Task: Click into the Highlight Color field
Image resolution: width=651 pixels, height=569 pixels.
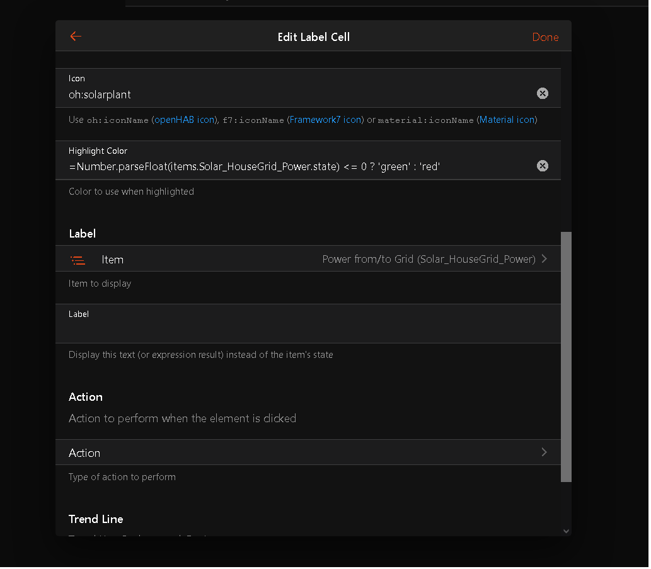Action: (x=296, y=167)
